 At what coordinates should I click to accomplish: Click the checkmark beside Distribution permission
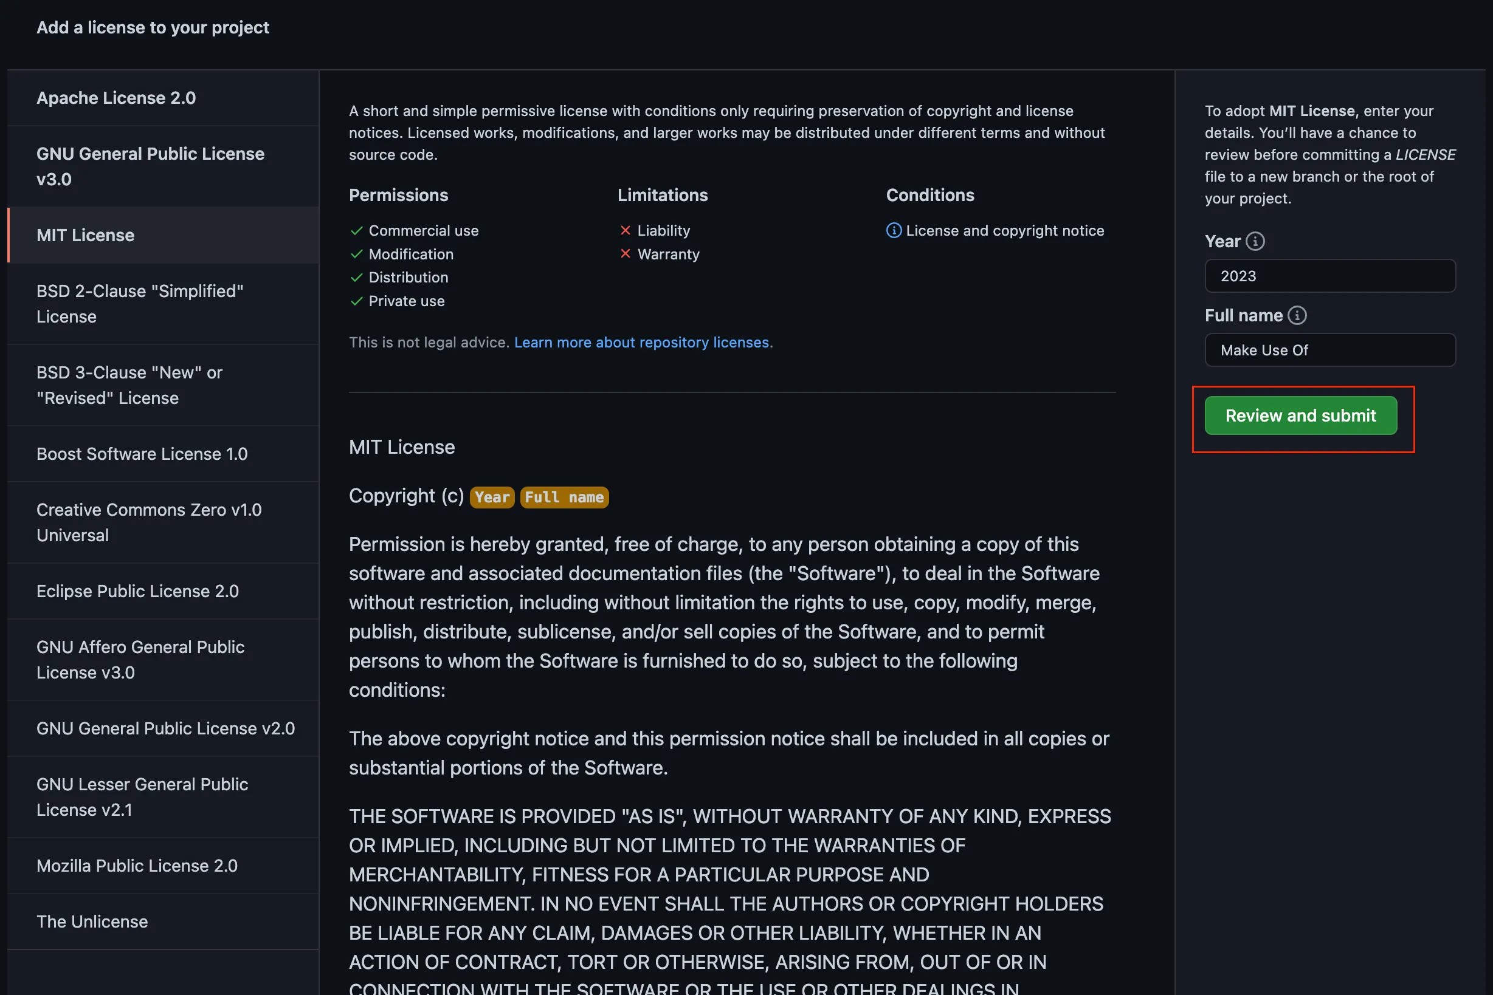pyautogui.click(x=356, y=278)
